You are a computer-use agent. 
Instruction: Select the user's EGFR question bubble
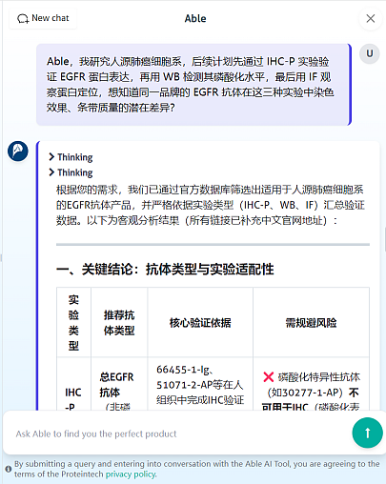(193, 85)
